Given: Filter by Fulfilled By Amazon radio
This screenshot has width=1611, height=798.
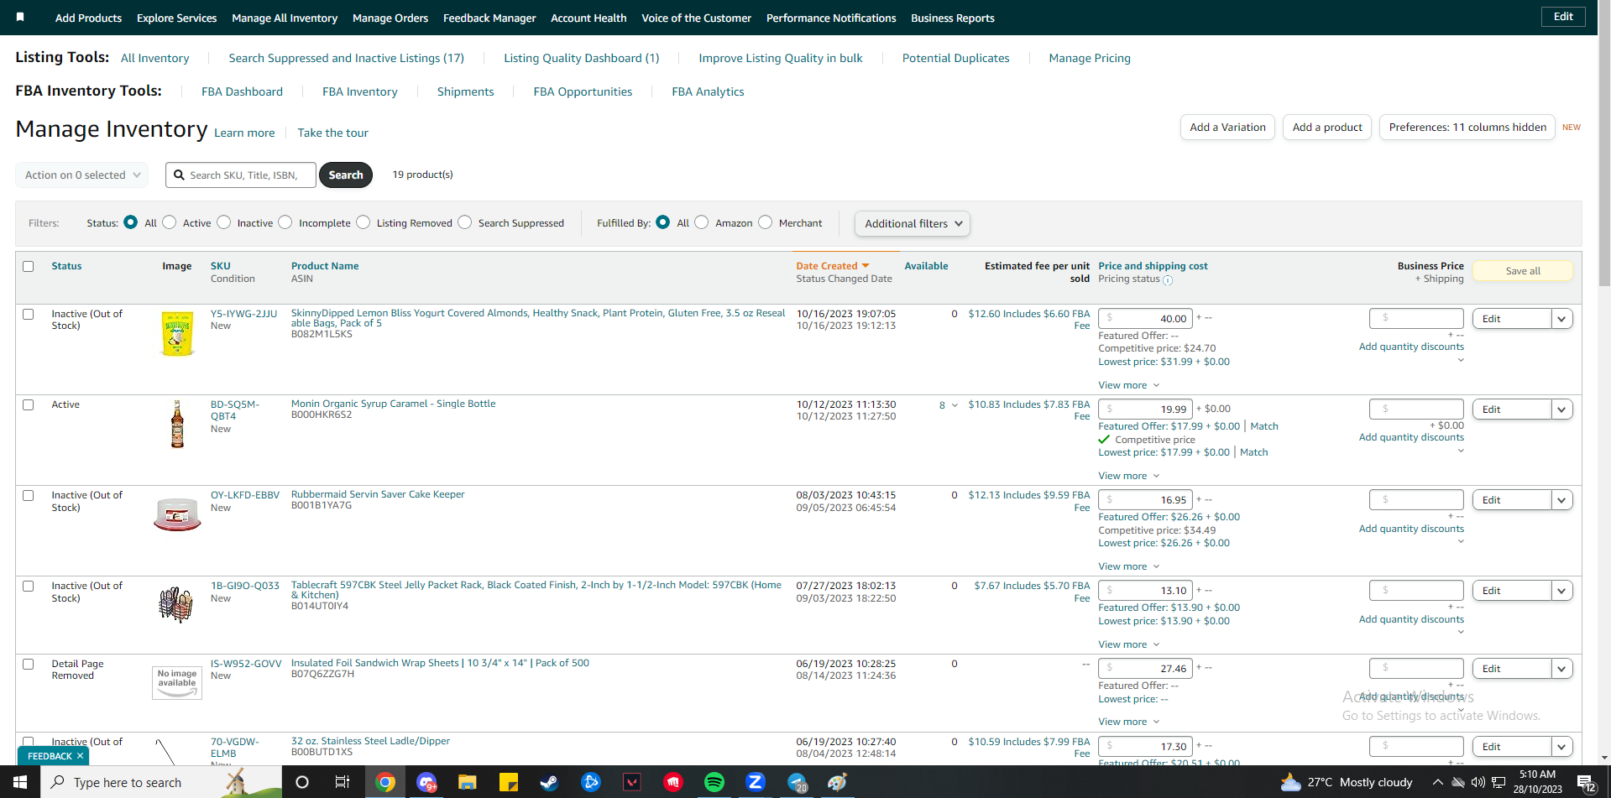Looking at the screenshot, I should pyautogui.click(x=702, y=222).
